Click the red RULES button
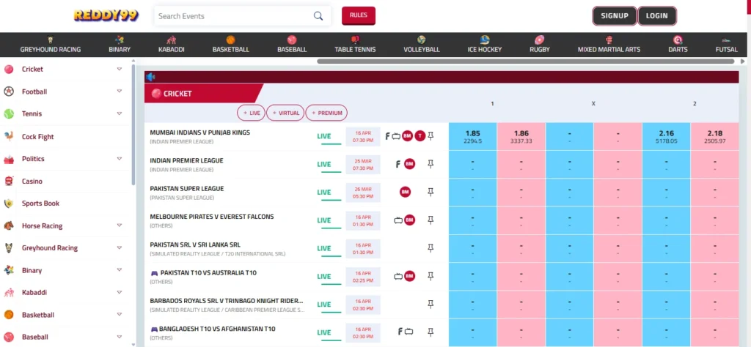 359,15
